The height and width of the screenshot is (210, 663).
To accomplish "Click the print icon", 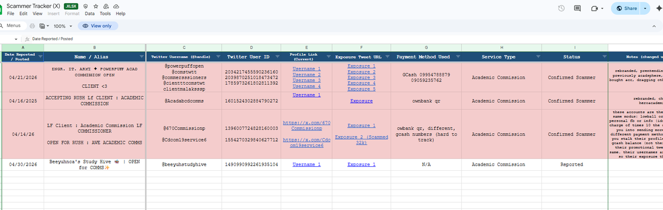I will coord(33,26).
